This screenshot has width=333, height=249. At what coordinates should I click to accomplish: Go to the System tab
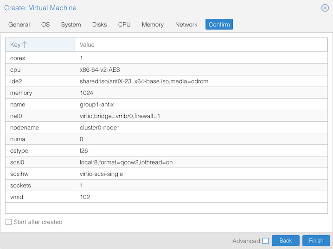[71, 25]
